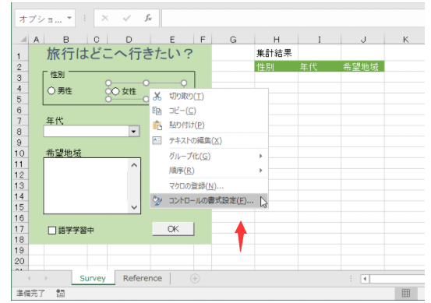Check the 語学学習中 checkbox
Screen dimensions: 431x303
52,231
